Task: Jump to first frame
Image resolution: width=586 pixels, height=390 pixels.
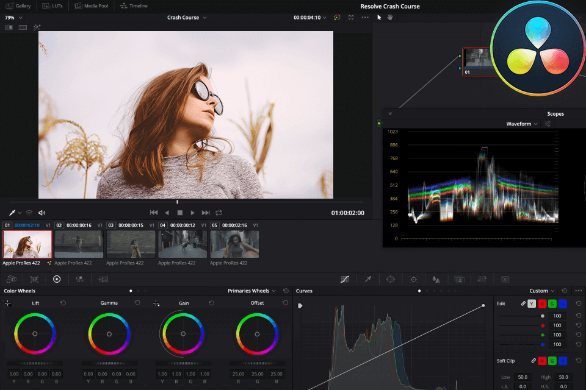Action: click(x=154, y=213)
